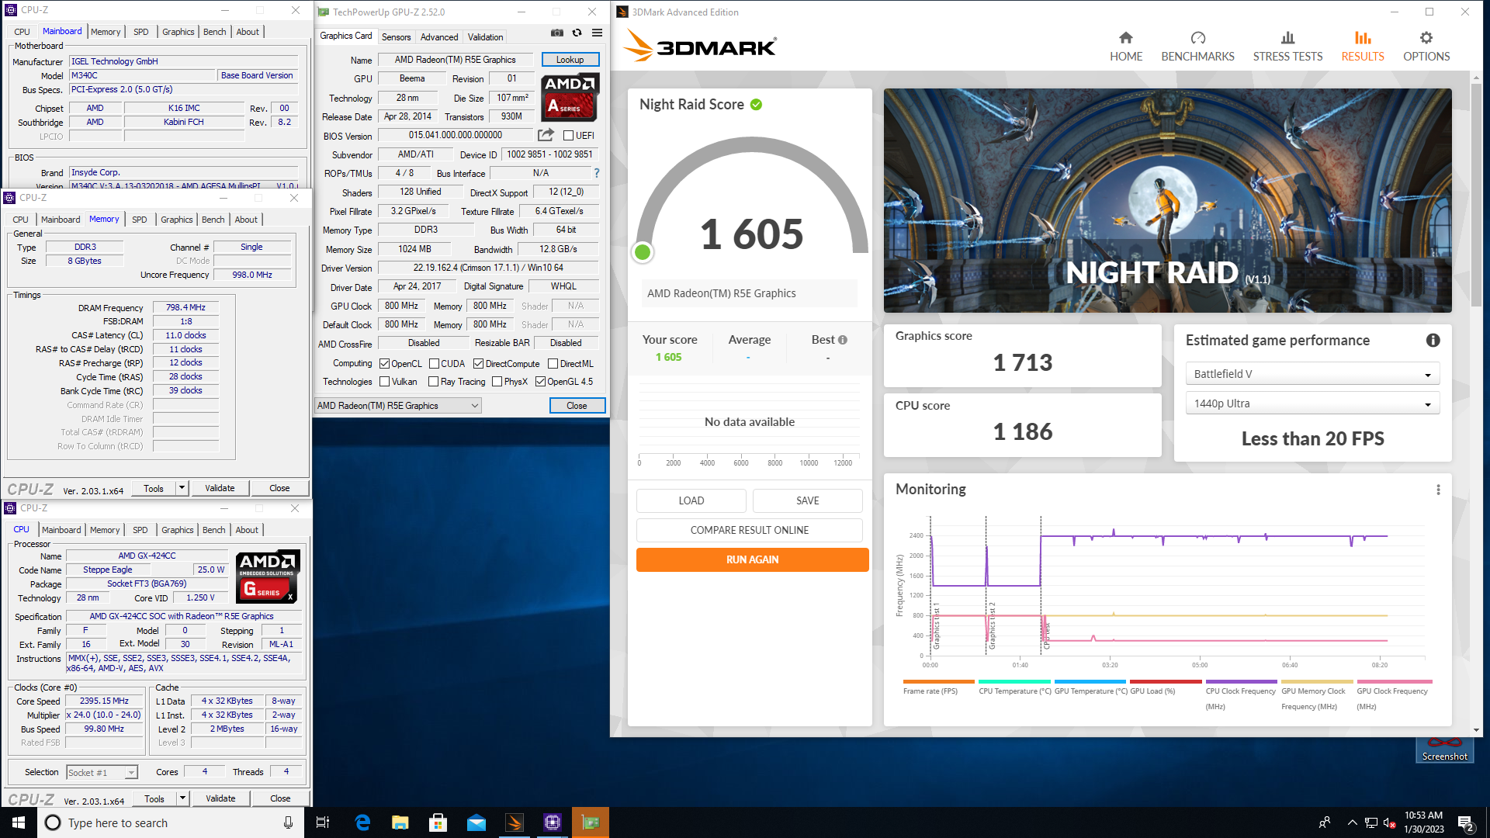
Task: Click the AMD A-Series logo in GPU-Z
Action: tap(570, 97)
